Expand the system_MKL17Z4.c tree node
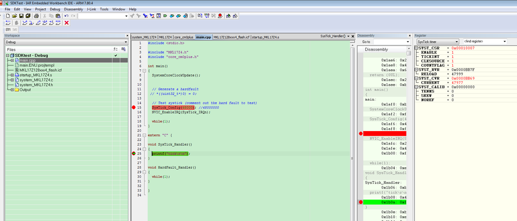This screenshot has width=517, height=221. (12, 80)
